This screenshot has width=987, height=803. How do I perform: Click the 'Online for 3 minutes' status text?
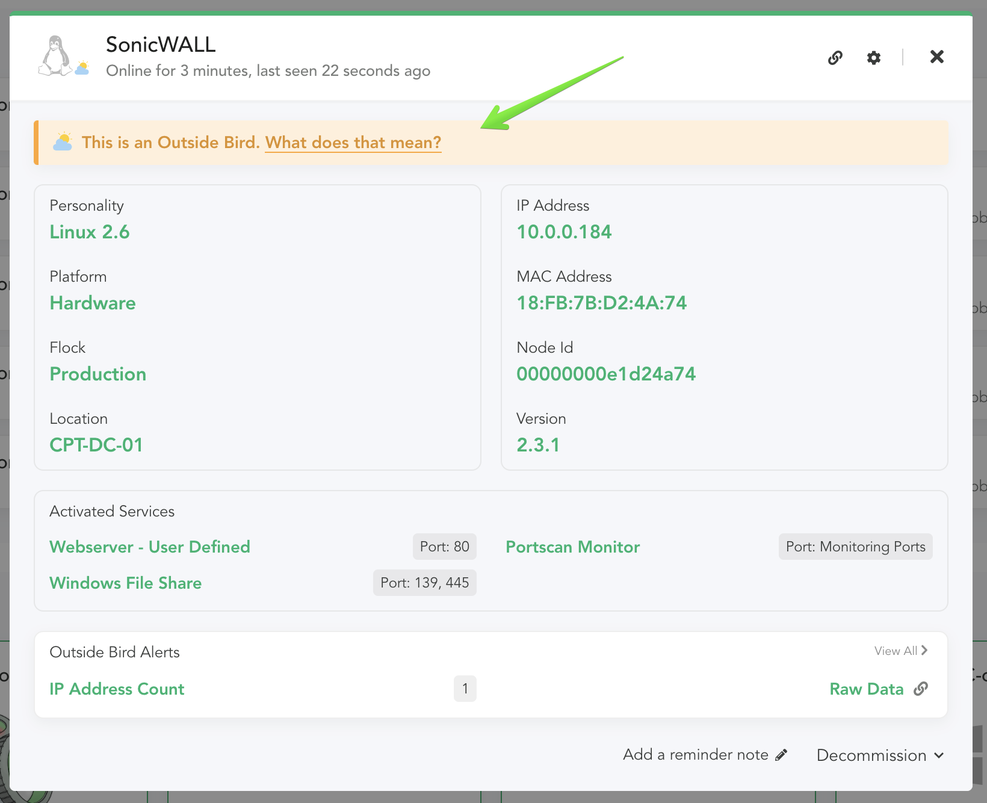[x=268, y=71]
